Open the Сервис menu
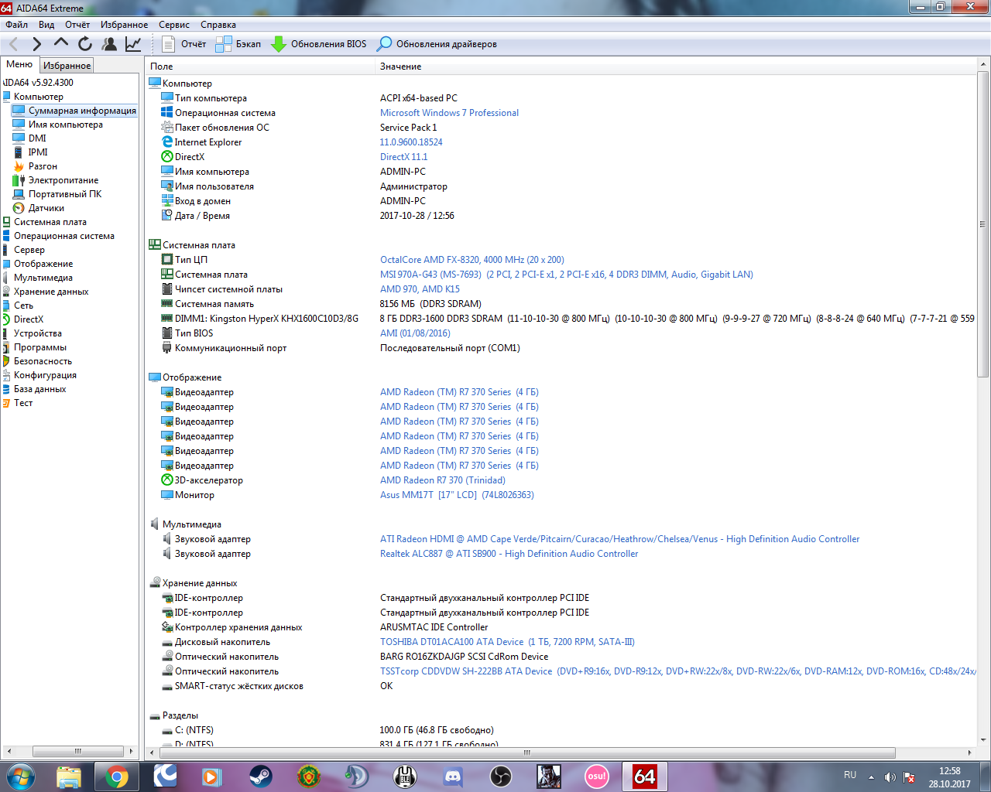Image resolution: width=991 pixels, height=792 pixels. (174, 25)
